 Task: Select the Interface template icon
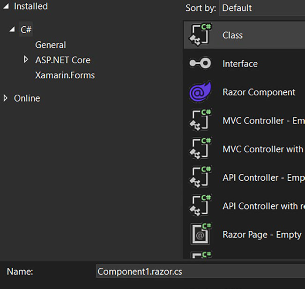pos(201,63)
